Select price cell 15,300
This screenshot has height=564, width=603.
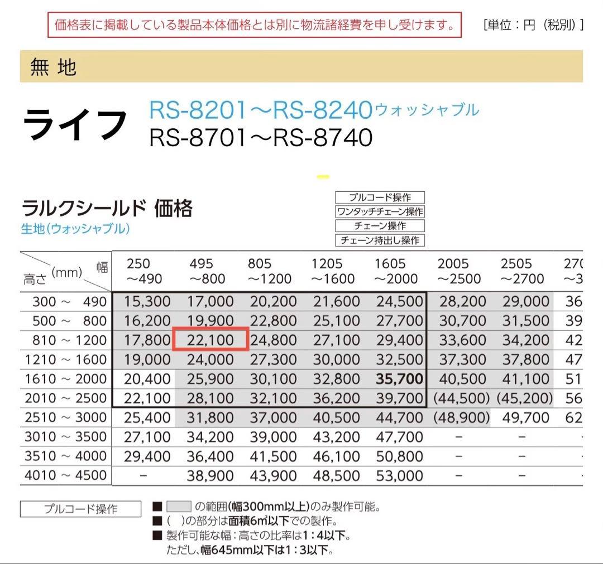[147, 302]
